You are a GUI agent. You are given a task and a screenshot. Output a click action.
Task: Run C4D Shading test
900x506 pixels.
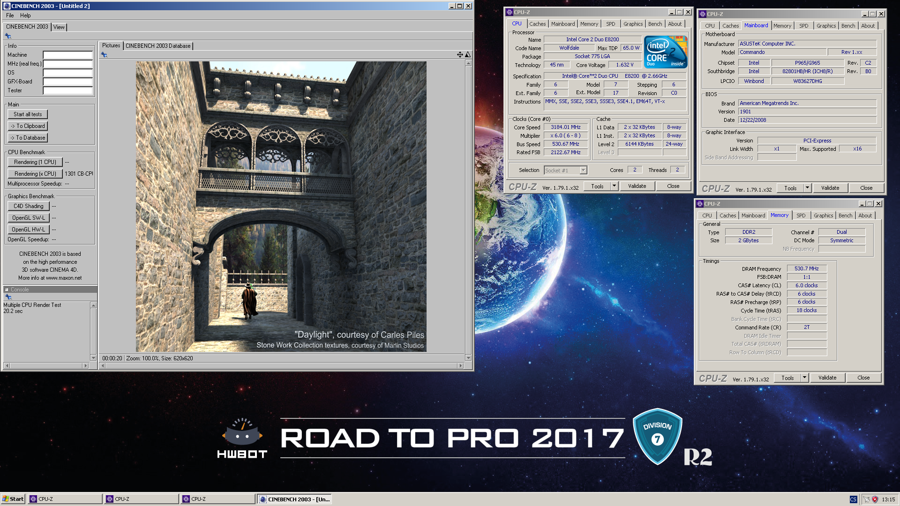click(x=28, y=206)
